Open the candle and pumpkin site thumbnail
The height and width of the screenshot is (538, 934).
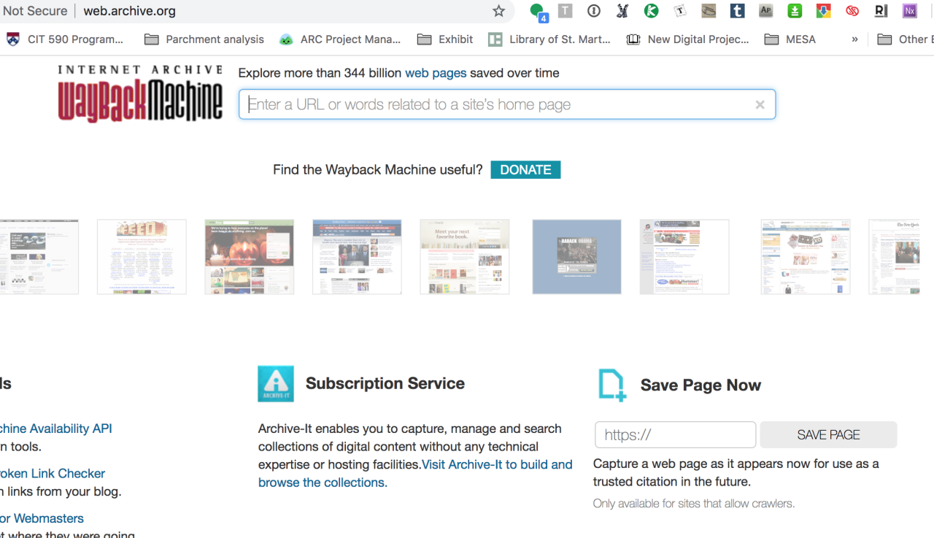[x=250, y=257]
